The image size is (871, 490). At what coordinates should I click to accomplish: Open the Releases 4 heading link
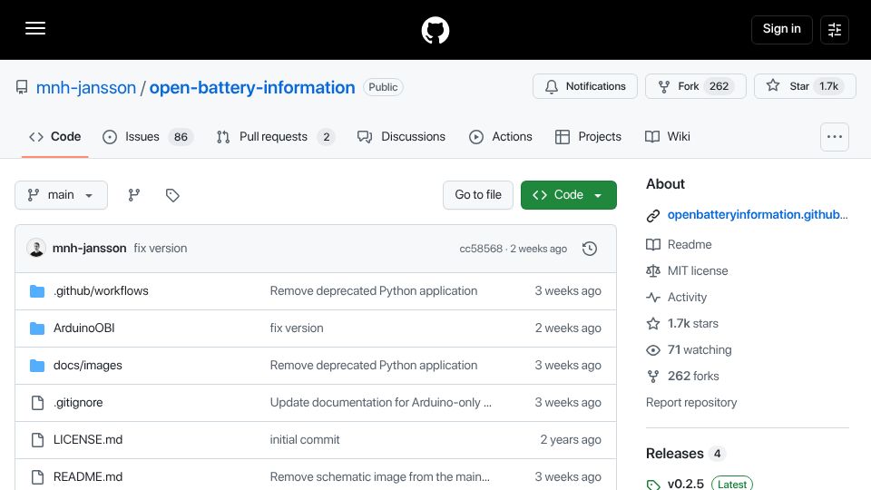point(686,454)
